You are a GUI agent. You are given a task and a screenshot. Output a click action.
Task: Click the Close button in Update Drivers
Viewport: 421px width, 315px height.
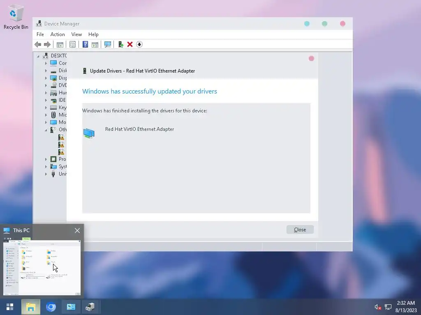(x=300, y=230)
